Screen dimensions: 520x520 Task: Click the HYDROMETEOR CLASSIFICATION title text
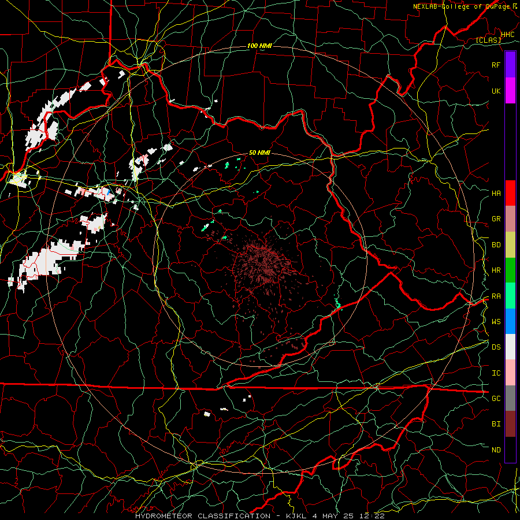click(203, 516)
